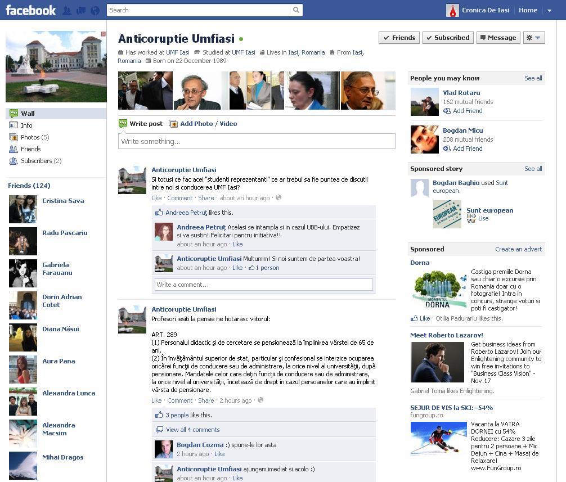Open Radu Pascariu friend thumbnail
The width and height of the screenshot is (566, 482).
coord(23,241)
